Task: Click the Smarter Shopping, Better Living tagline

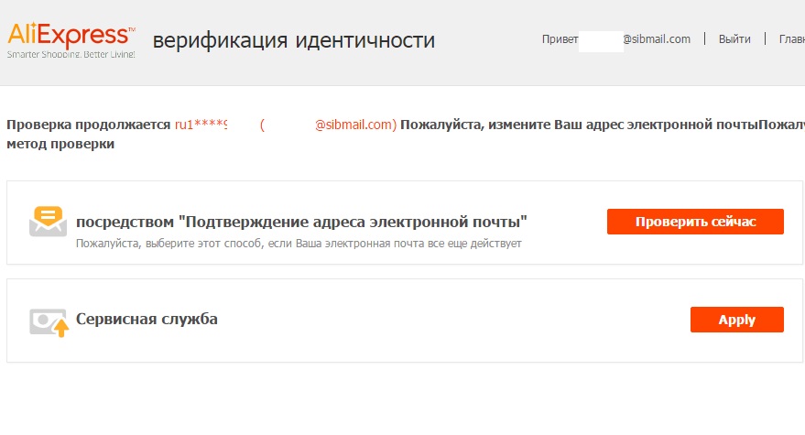Action: 71,54
